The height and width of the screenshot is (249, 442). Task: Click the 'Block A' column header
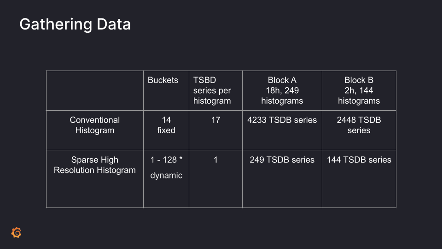coord(282,90)
